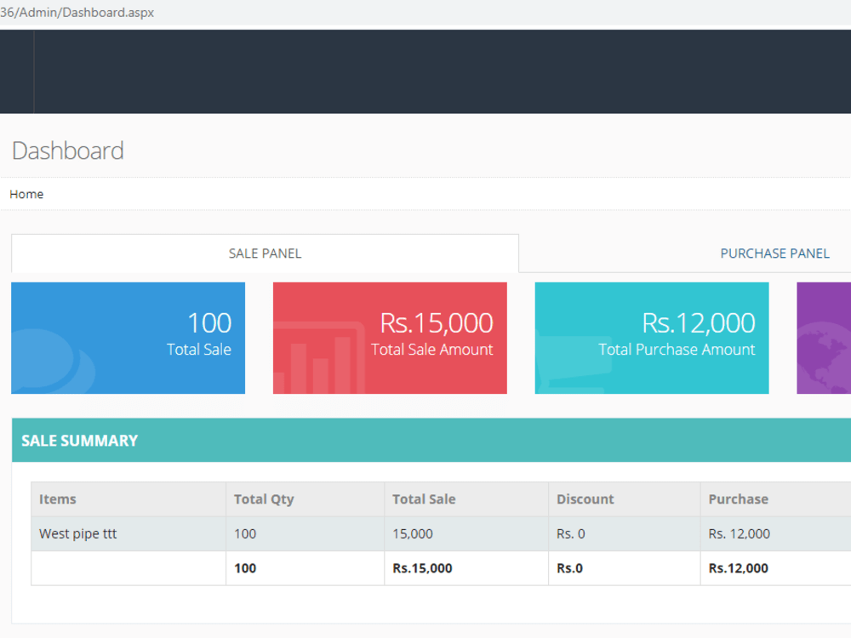The image size is (851, 638).
Task: Click the Dashboard page heading
Action: click(x=68, y=151)
